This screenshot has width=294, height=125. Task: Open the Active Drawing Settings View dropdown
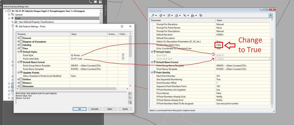coord(101,6)
